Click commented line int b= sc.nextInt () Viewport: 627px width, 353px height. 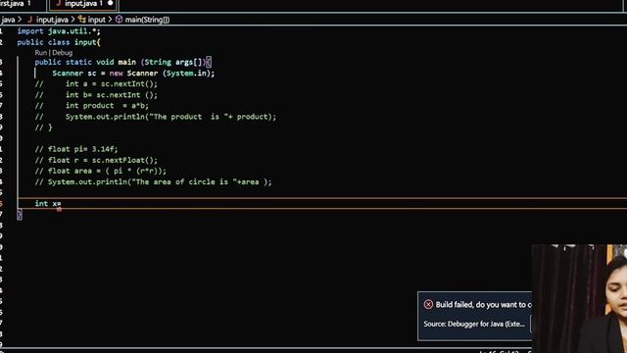(96, 95)
